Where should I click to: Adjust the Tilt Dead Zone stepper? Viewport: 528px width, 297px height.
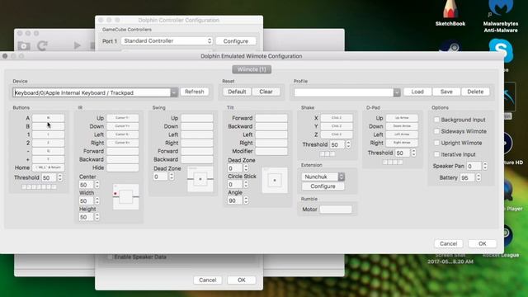click(x=246, y=168)
